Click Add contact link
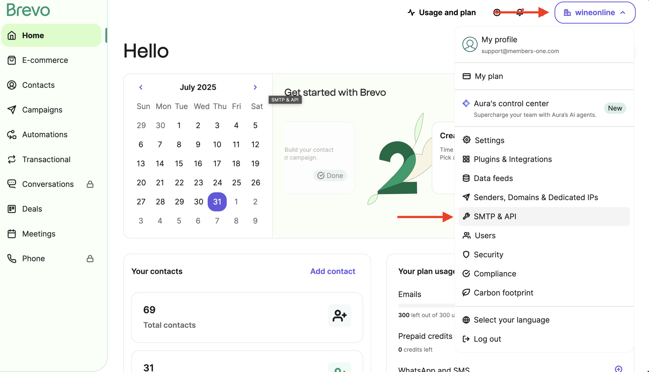 coord(333,271)
